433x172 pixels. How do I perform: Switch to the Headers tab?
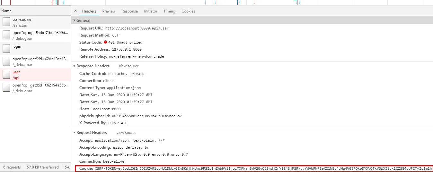tap(89, 11)
